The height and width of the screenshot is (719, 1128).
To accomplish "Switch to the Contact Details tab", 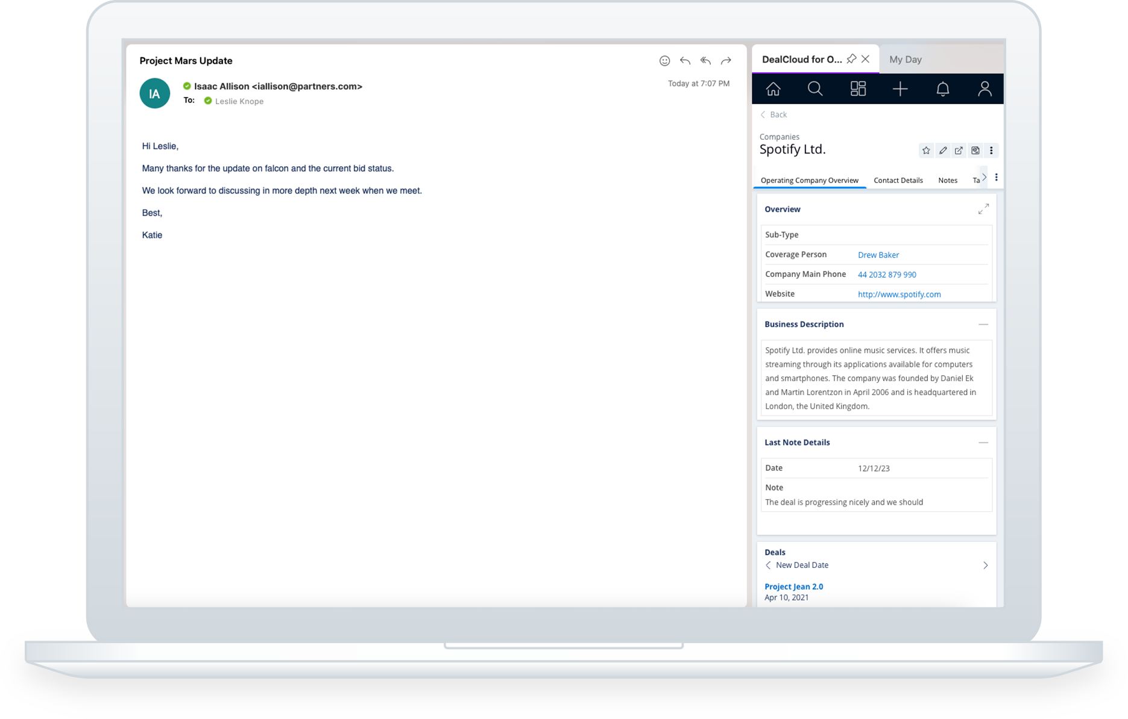I will 898,180.
